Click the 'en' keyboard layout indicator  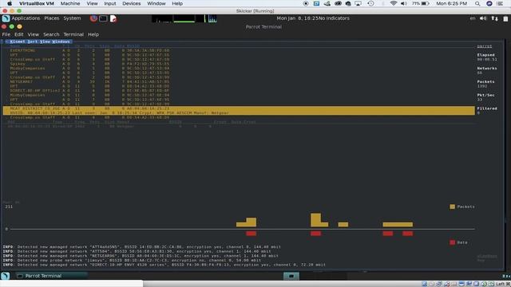pyautogui.click(x=473, y=18)
